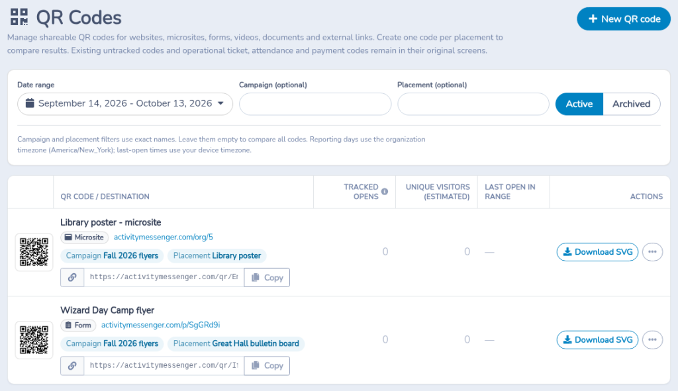The width and height of the screenshot is (678, 391).
Task: Click the Library poster - microsite title
Action: tap(111, 222)
